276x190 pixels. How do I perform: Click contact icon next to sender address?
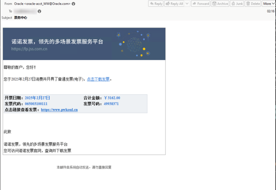pos(73,4)
